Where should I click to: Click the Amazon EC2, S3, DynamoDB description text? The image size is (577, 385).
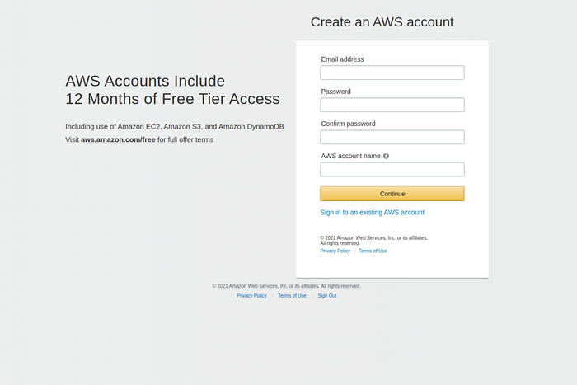[x=174, y=126]
